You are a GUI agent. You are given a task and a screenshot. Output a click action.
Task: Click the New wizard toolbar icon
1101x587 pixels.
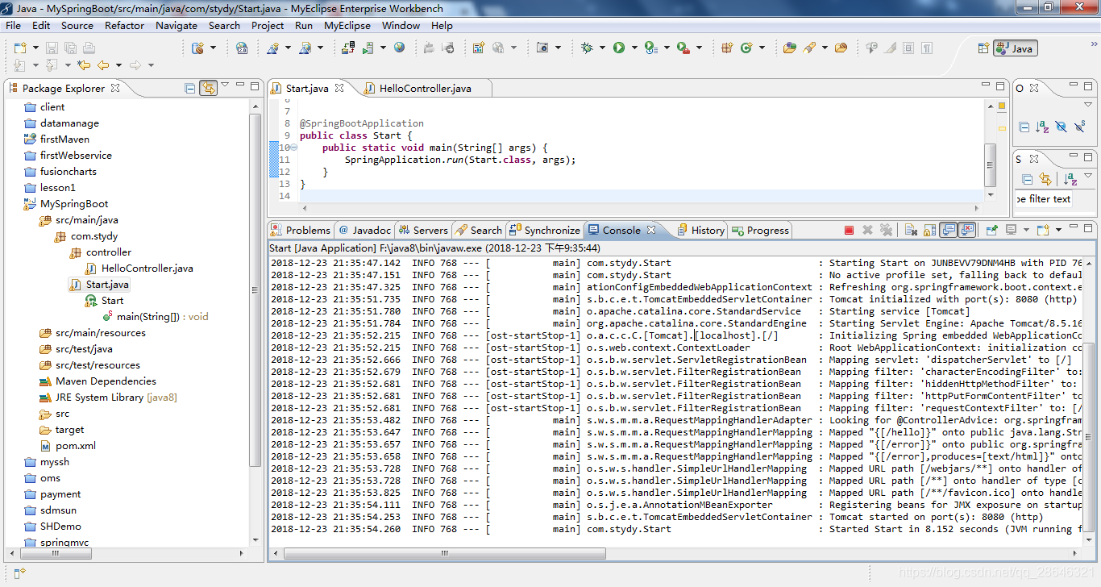[19, 48]
